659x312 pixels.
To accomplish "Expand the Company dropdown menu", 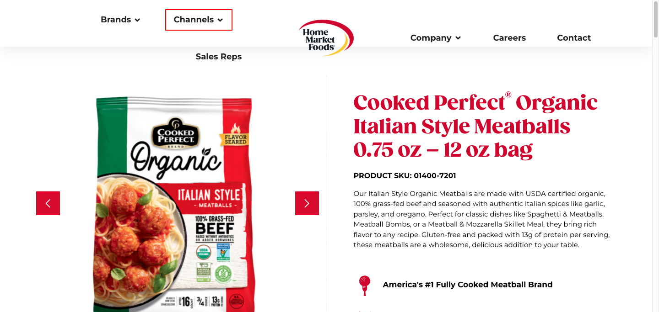I will click(435, 38).
